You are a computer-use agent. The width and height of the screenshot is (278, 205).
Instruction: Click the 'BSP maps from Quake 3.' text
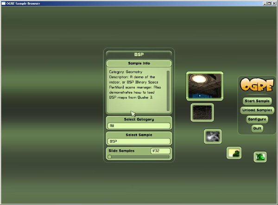tap(131, 97)
